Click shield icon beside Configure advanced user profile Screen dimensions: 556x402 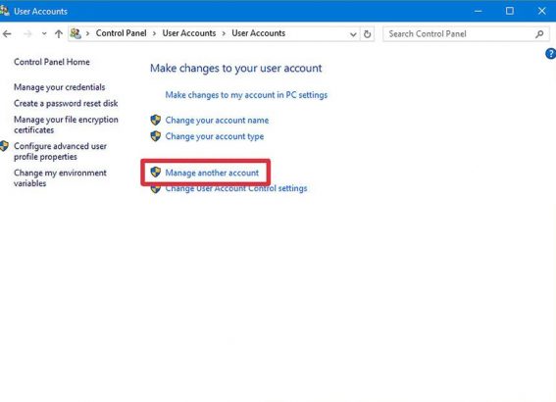4,146
